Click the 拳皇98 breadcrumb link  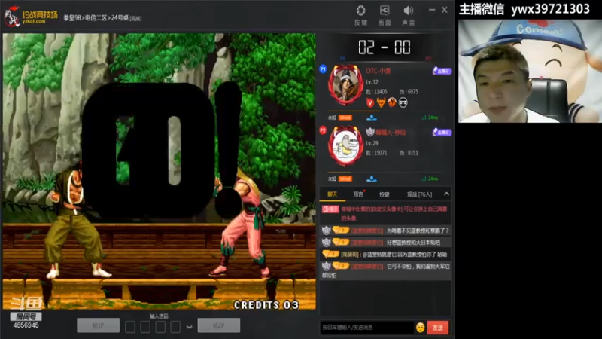71,17
